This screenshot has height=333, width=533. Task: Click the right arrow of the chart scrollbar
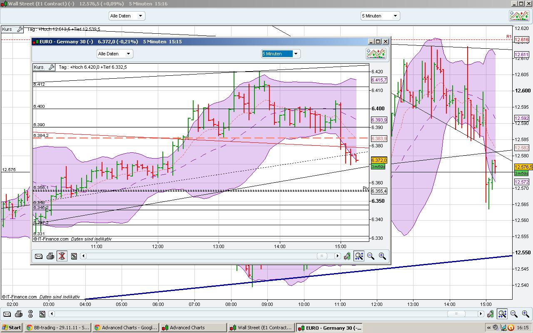337,256
